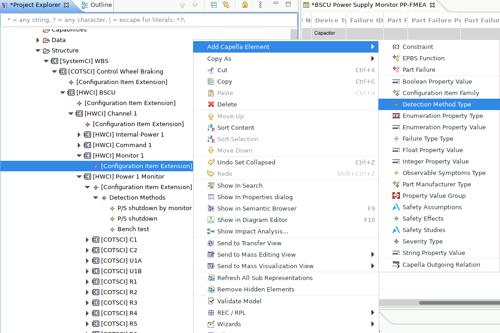
Task: Click the Device Type column header
Action: pyautogui.click(x=329, y=21)
